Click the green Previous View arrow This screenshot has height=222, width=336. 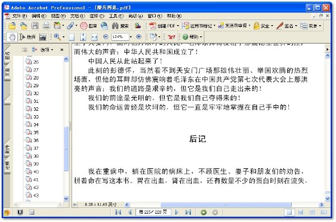pyautogui.click(x=204, y=212)
